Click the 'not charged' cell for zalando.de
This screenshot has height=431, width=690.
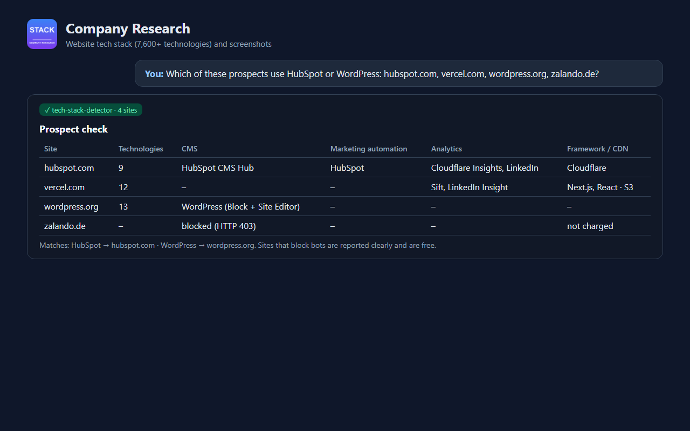tap(590, 226)
